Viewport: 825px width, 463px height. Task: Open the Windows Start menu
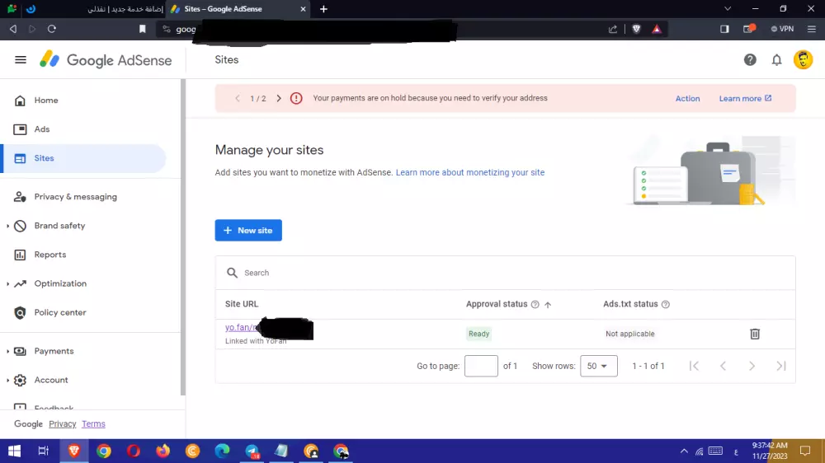14,451
